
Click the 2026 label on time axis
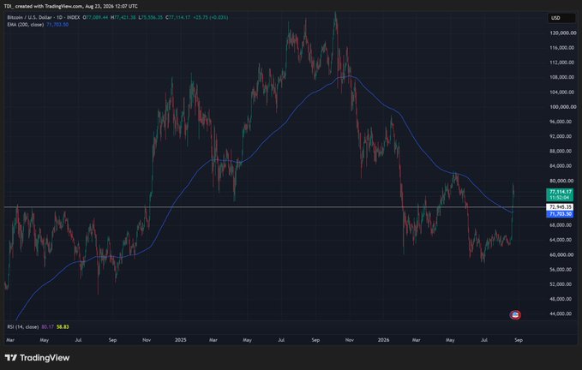point(383,340)
